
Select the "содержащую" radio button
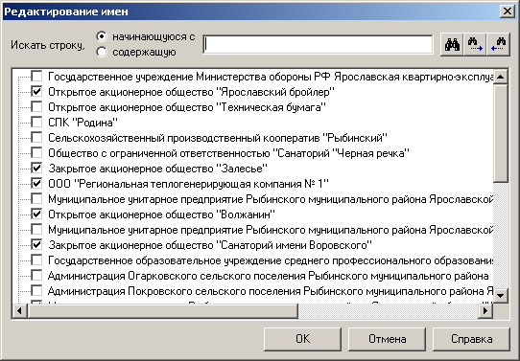[x=102, y=52]
